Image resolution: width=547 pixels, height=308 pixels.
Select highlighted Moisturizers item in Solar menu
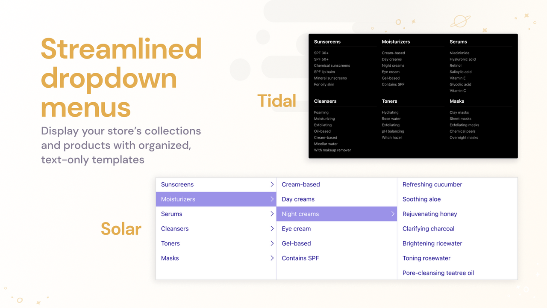point(216,199)
